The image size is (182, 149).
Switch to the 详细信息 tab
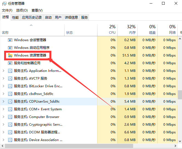[71, 18]
